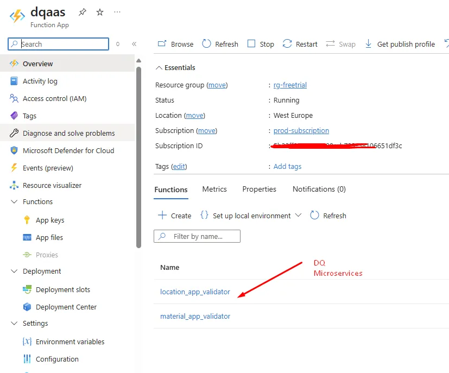Open the Notifications (0) tab
This screenshot has width=449, height=373.
319,189
